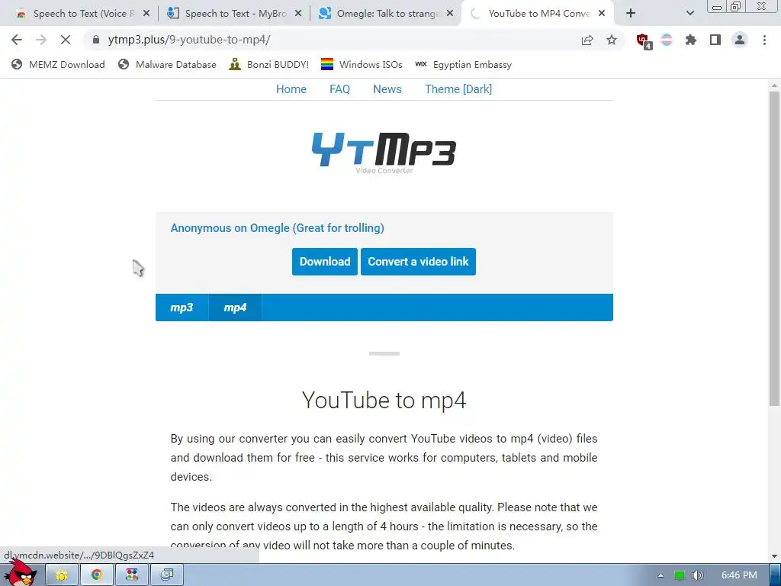Image resolution: width=781 pixels, height=586 pixels.
Task: Close the Speech to Text (Voice R tab
Action: pyautogui.click(x=146, y=14)
